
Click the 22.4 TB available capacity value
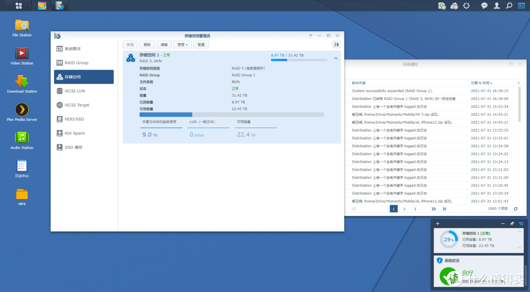coord(246,134)
